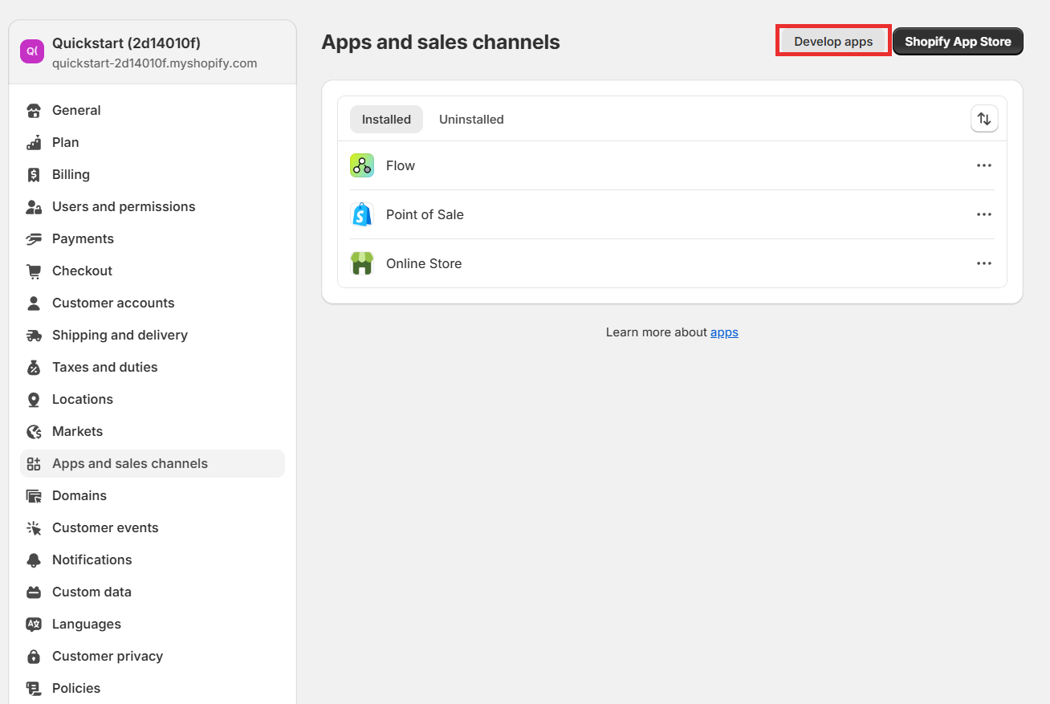
Task: Select the Installed tab
Action: click(x=386, y=119)
